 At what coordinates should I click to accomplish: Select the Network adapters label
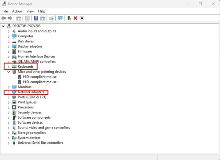click(31, 92)
